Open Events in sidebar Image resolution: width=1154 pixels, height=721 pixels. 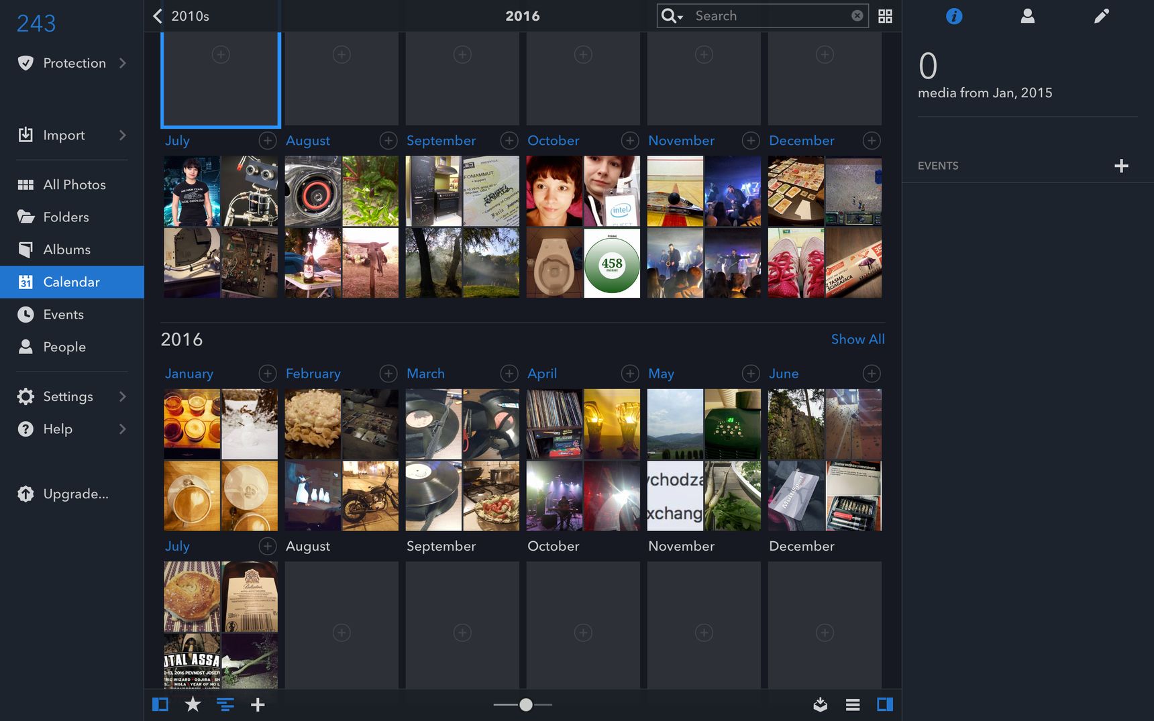[72, 315]
